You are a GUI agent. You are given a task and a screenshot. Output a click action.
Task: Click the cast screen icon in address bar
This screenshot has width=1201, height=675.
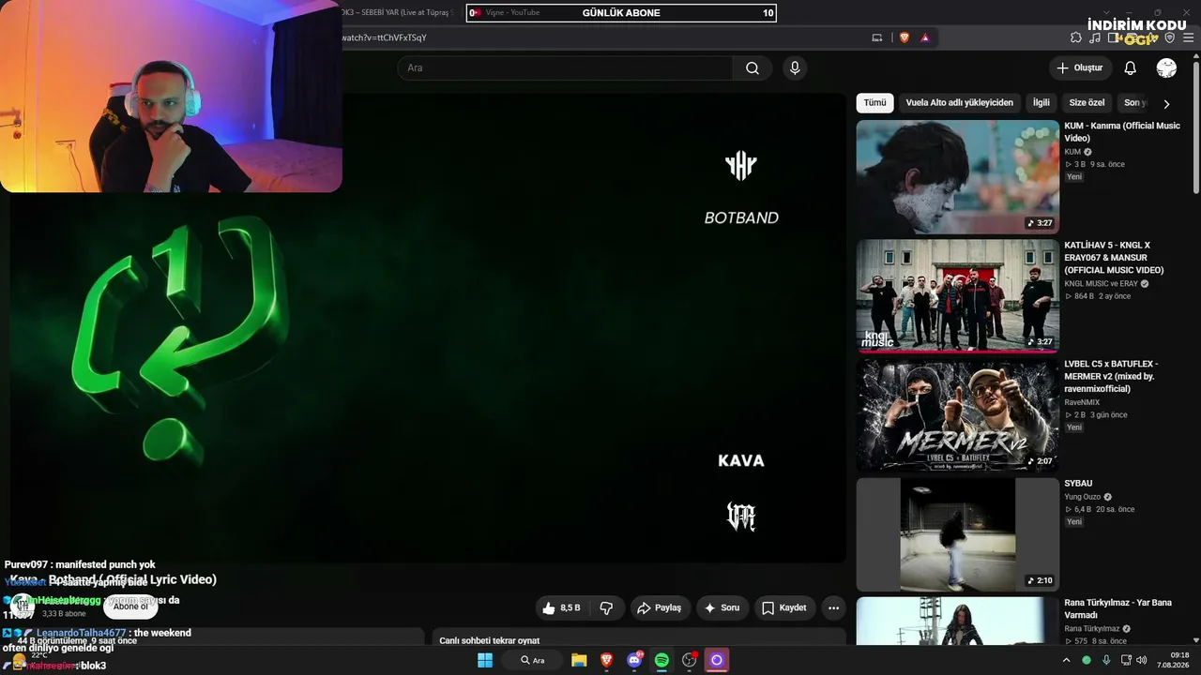[877, 37]
